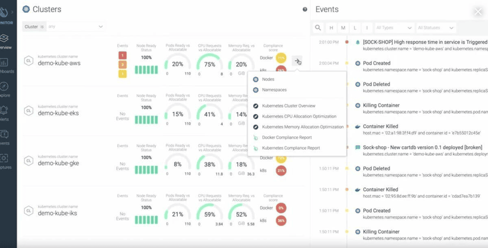The width and height of the screenshot is (488, 248).
Task: Open the Sock-shop New cartdb version event
Action: pyautogui.click(x=422, y=147)
